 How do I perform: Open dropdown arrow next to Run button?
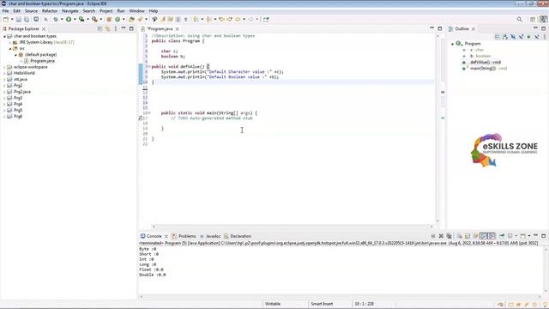[75, 19]
